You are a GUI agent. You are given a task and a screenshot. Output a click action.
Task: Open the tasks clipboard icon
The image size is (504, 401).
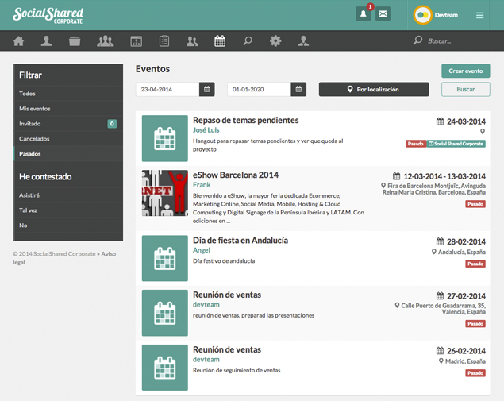click(x=164, y=41)
